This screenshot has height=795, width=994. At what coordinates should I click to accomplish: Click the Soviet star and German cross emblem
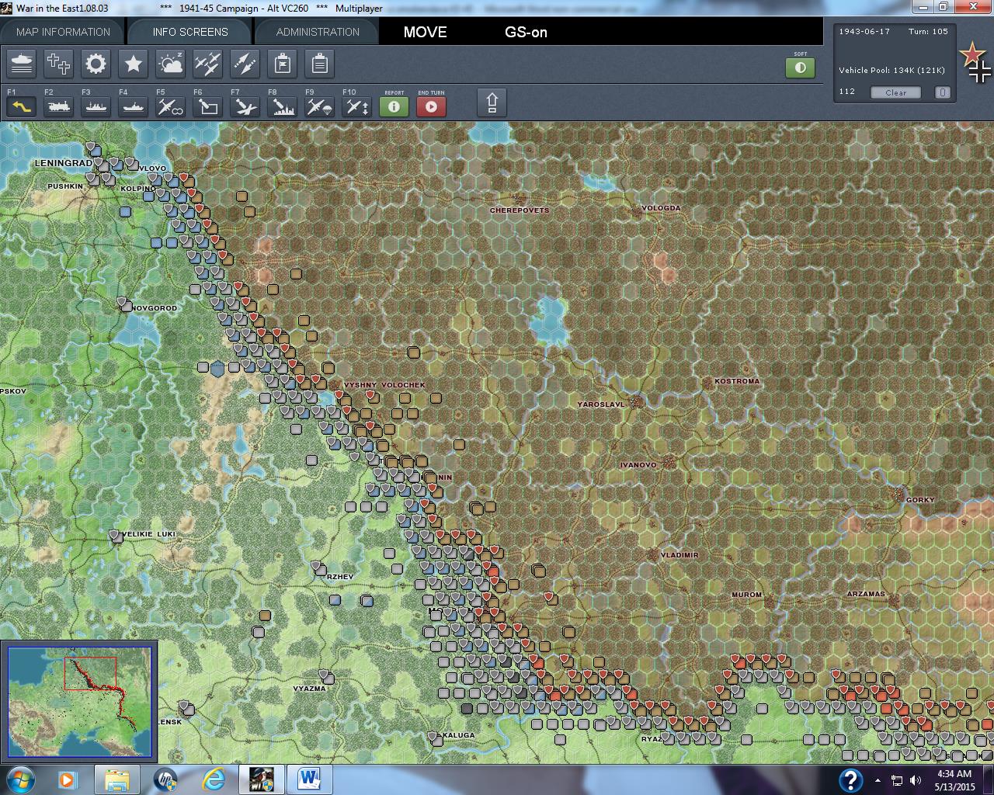pos(975,63)
